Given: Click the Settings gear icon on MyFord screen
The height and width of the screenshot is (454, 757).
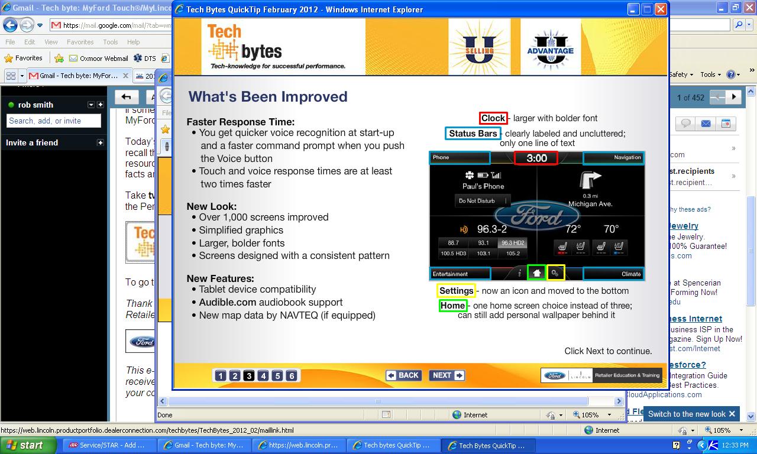Looking at the screenshot, I should pos(555,273).
